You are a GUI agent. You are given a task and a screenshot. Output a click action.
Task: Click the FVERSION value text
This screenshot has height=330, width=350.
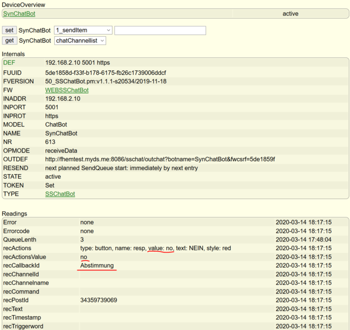coord(105,81)
